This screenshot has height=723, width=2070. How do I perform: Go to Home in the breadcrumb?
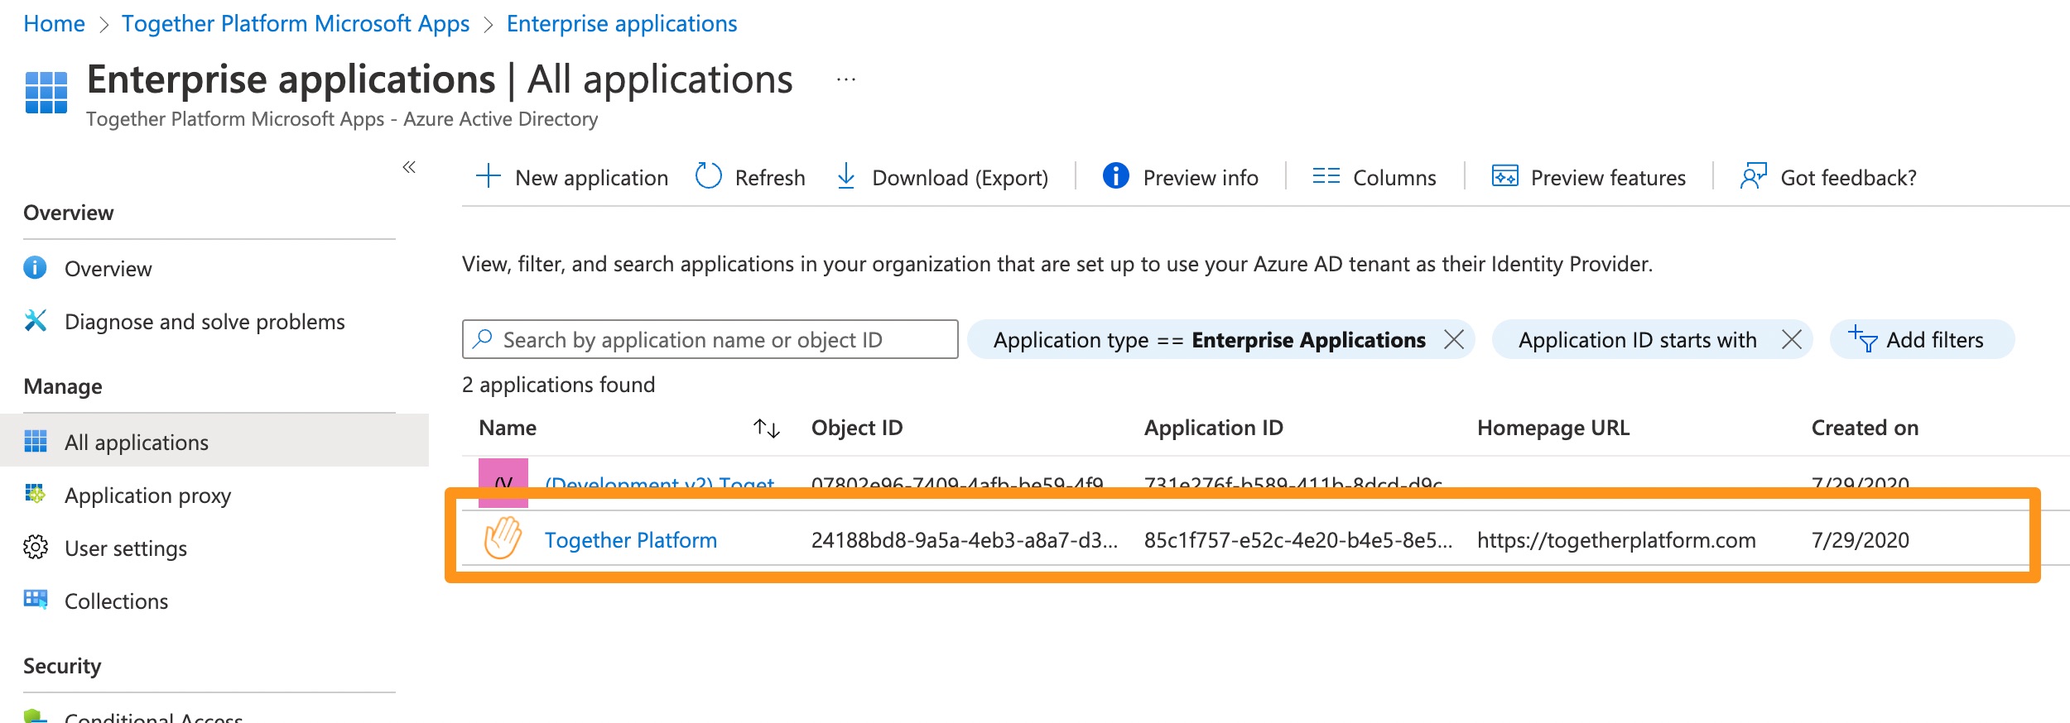54,23
